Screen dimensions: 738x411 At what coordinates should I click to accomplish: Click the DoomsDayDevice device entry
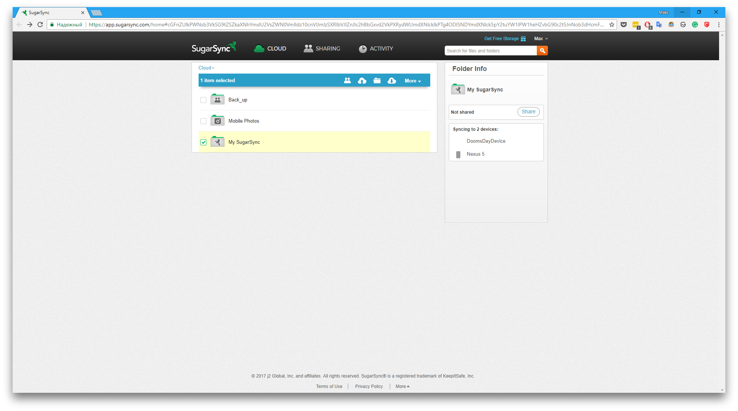(486, 141)
